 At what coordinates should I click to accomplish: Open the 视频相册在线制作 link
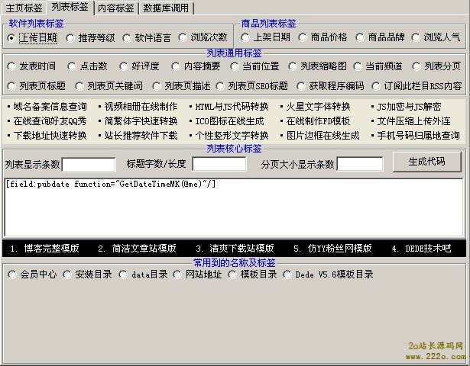tap(141, 107)
